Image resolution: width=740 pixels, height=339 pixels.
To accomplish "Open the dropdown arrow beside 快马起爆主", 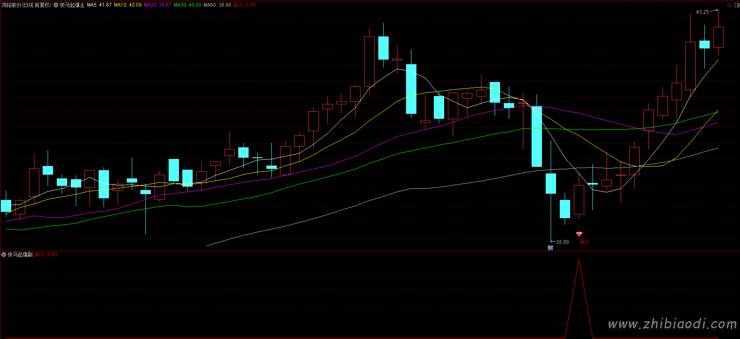I will [56, 5].
